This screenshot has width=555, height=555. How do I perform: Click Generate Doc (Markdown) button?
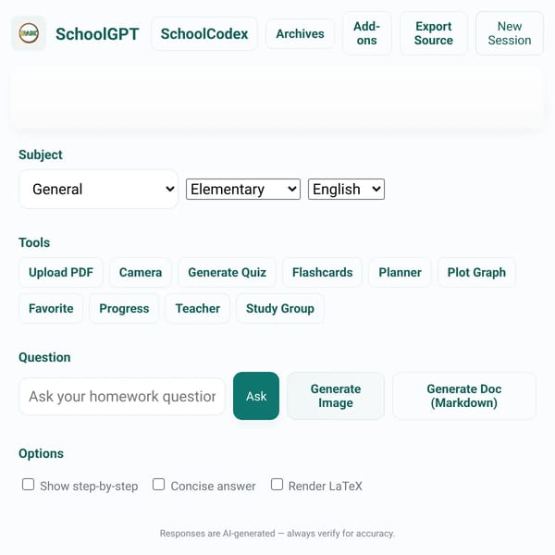464,396
